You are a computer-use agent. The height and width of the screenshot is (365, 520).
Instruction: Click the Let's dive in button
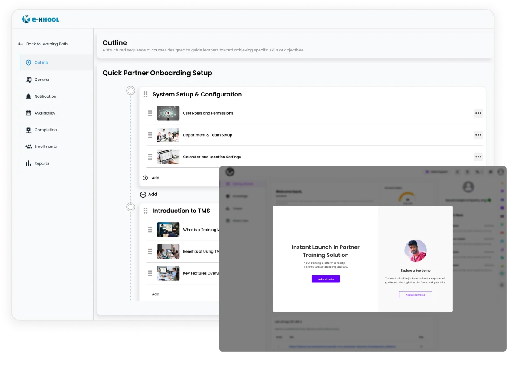[x=325, y=279]
